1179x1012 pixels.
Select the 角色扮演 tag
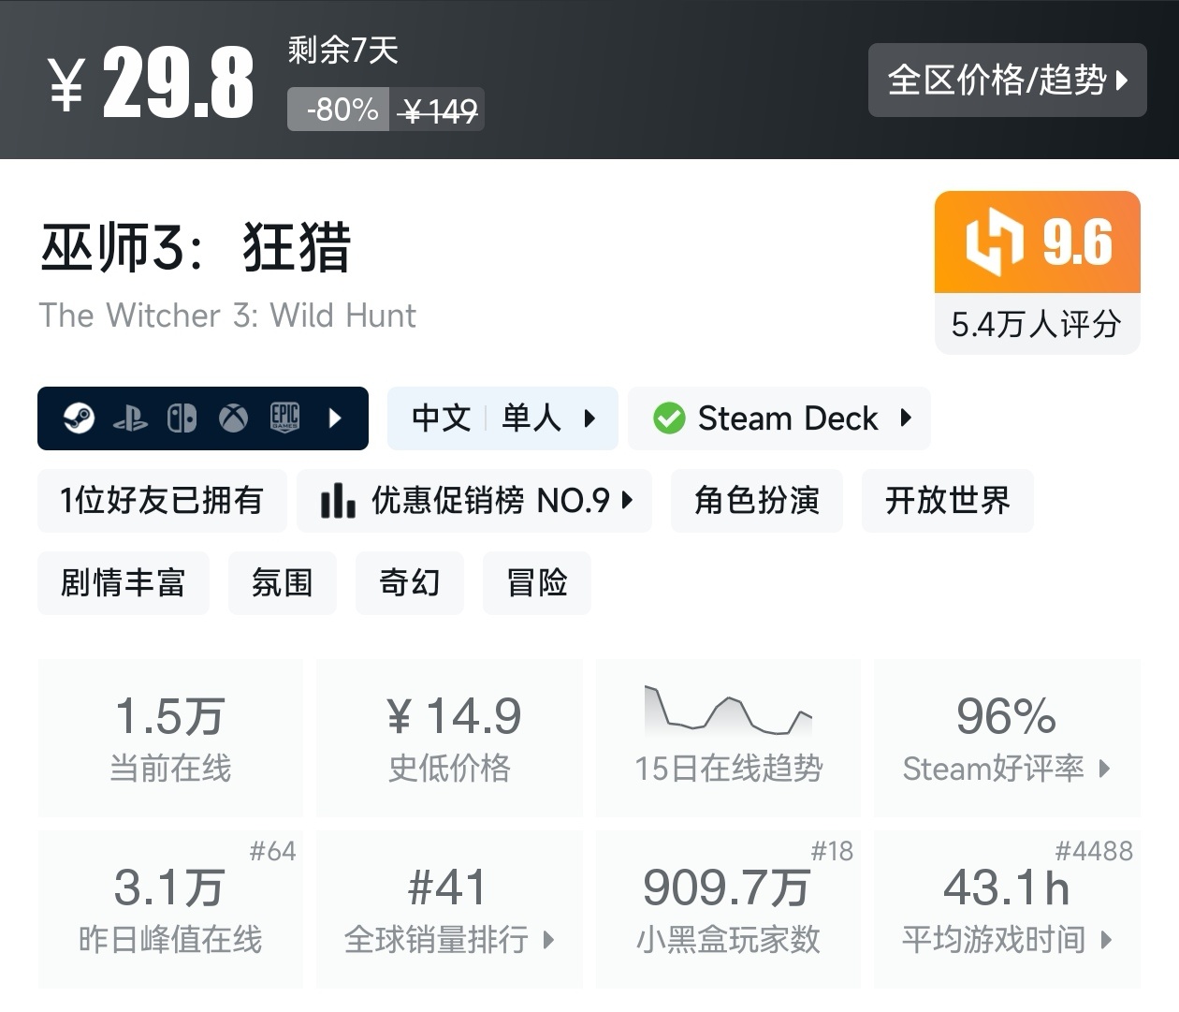(757, 501)
